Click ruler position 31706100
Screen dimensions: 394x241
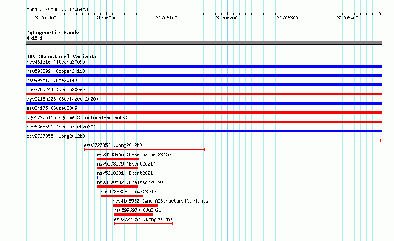(166, 18)
